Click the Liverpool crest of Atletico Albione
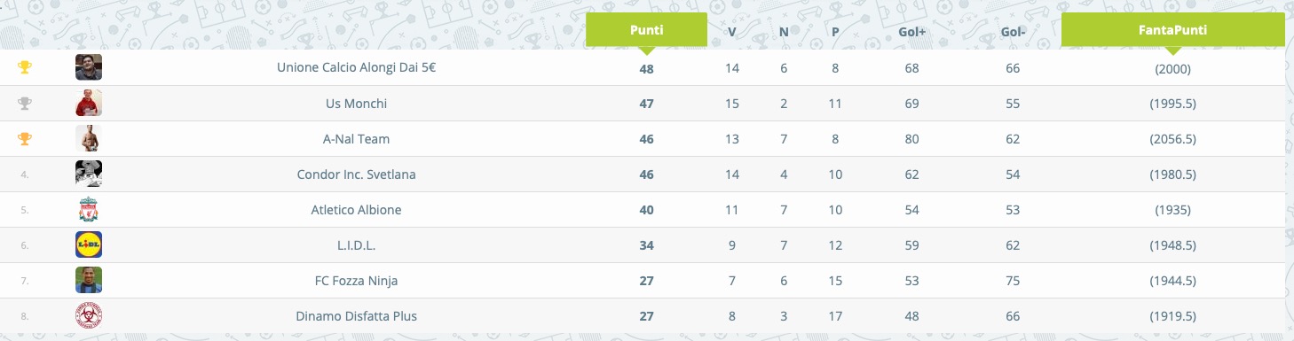 coord(89,209)
